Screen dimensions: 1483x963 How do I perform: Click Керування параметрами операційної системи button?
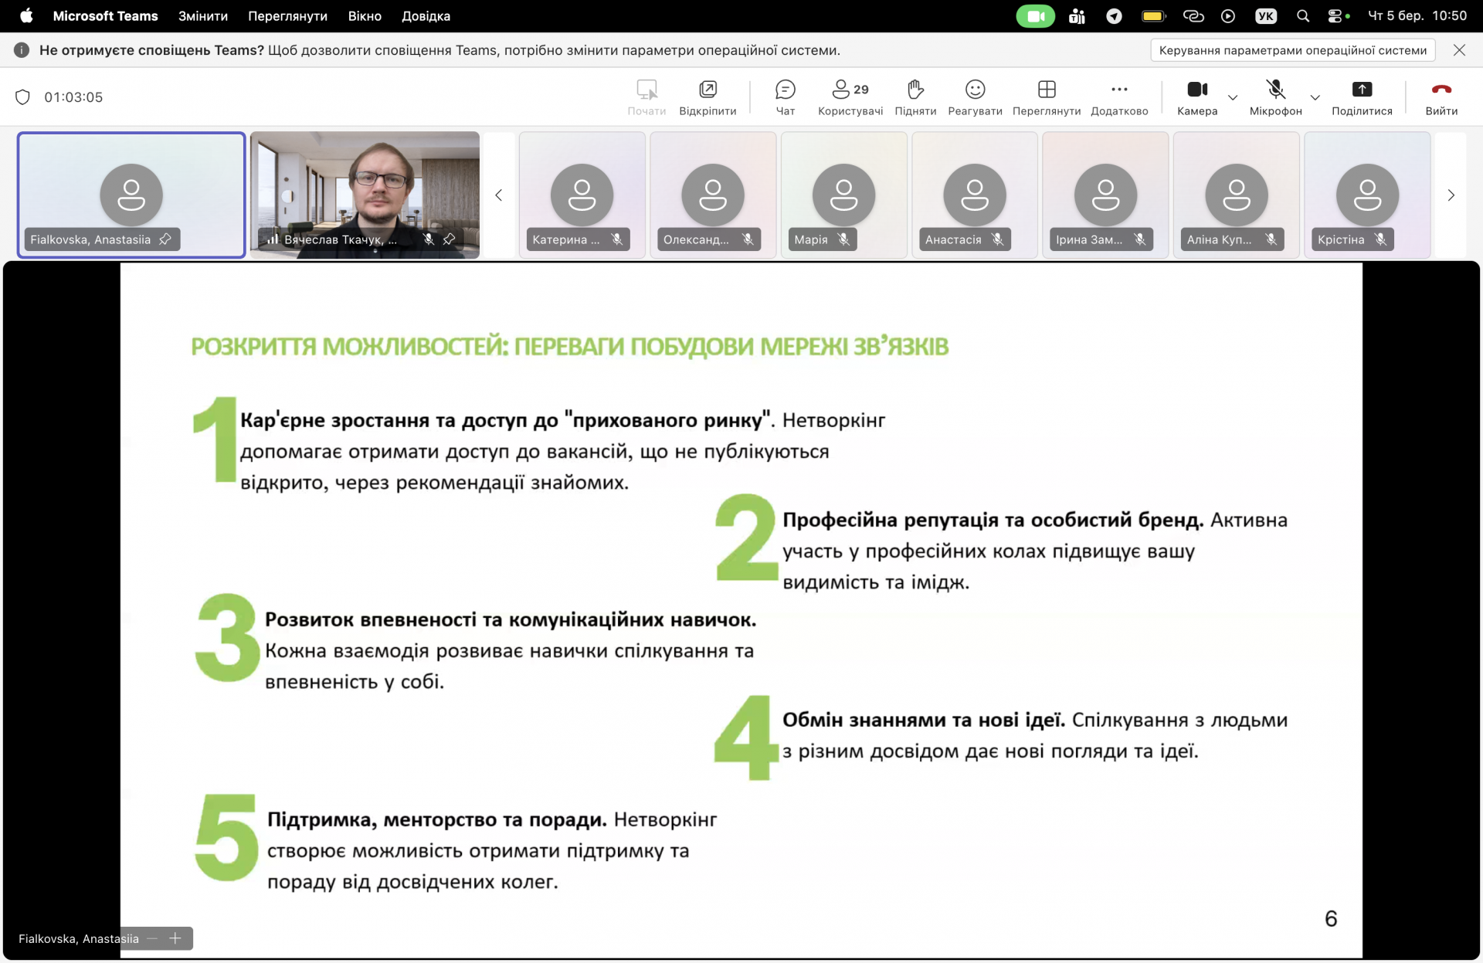coord(1292,50)
